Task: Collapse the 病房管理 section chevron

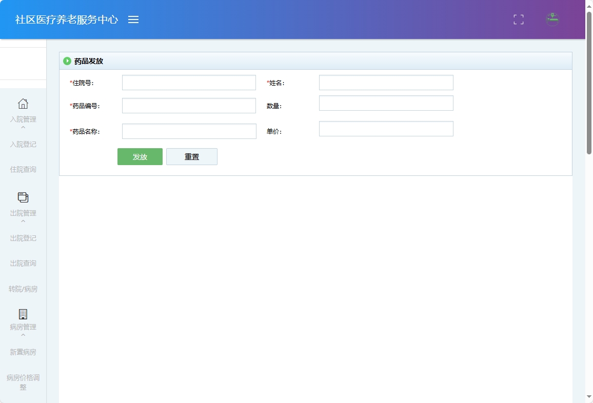Action: 23,335
